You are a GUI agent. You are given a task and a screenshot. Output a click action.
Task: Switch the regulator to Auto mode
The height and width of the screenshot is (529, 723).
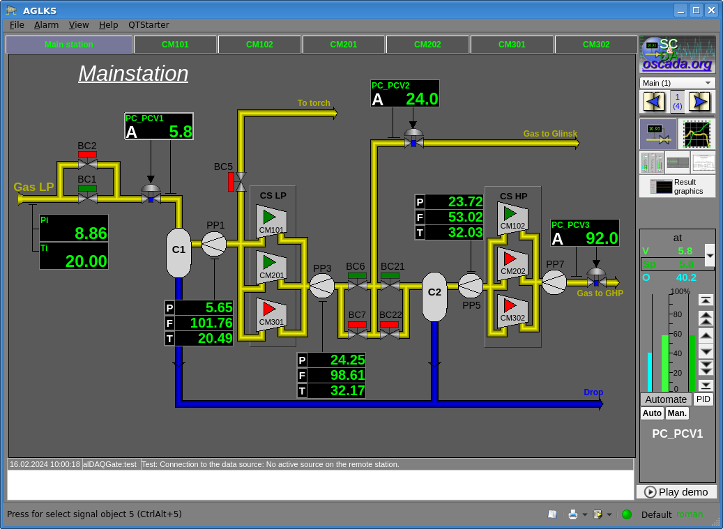pyautogui.click(x=652, y=413)
